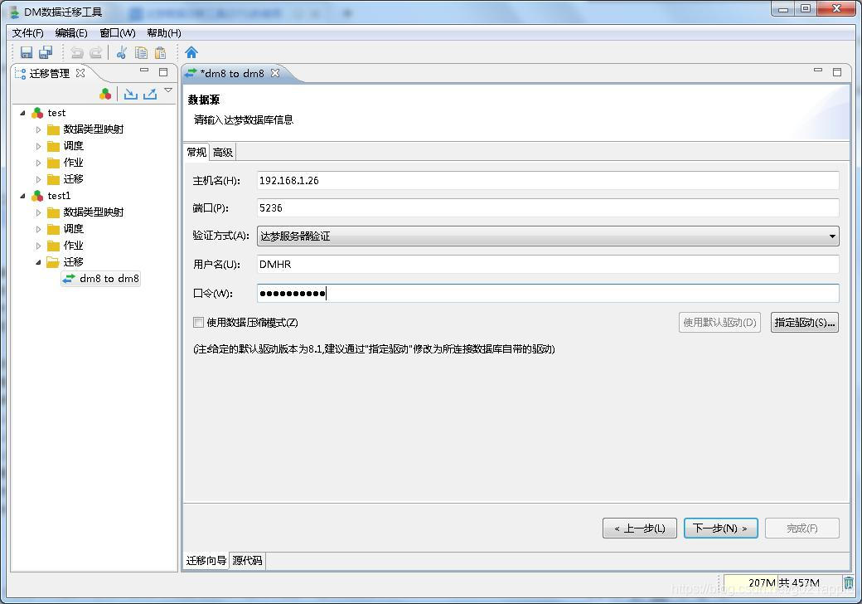Click the import icon in 迁移管理 panel
This screenshot has width=862, height=604.
(x=130, y=94)
